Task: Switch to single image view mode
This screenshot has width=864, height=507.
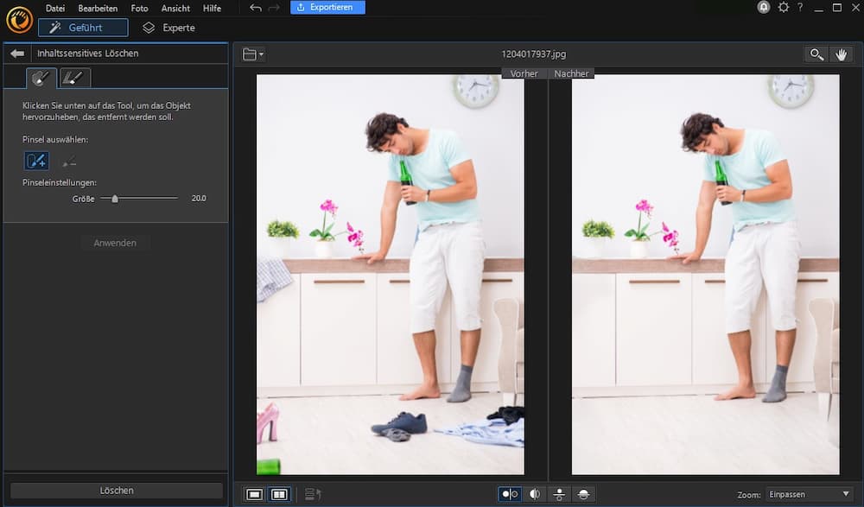Action: point(255,492)
